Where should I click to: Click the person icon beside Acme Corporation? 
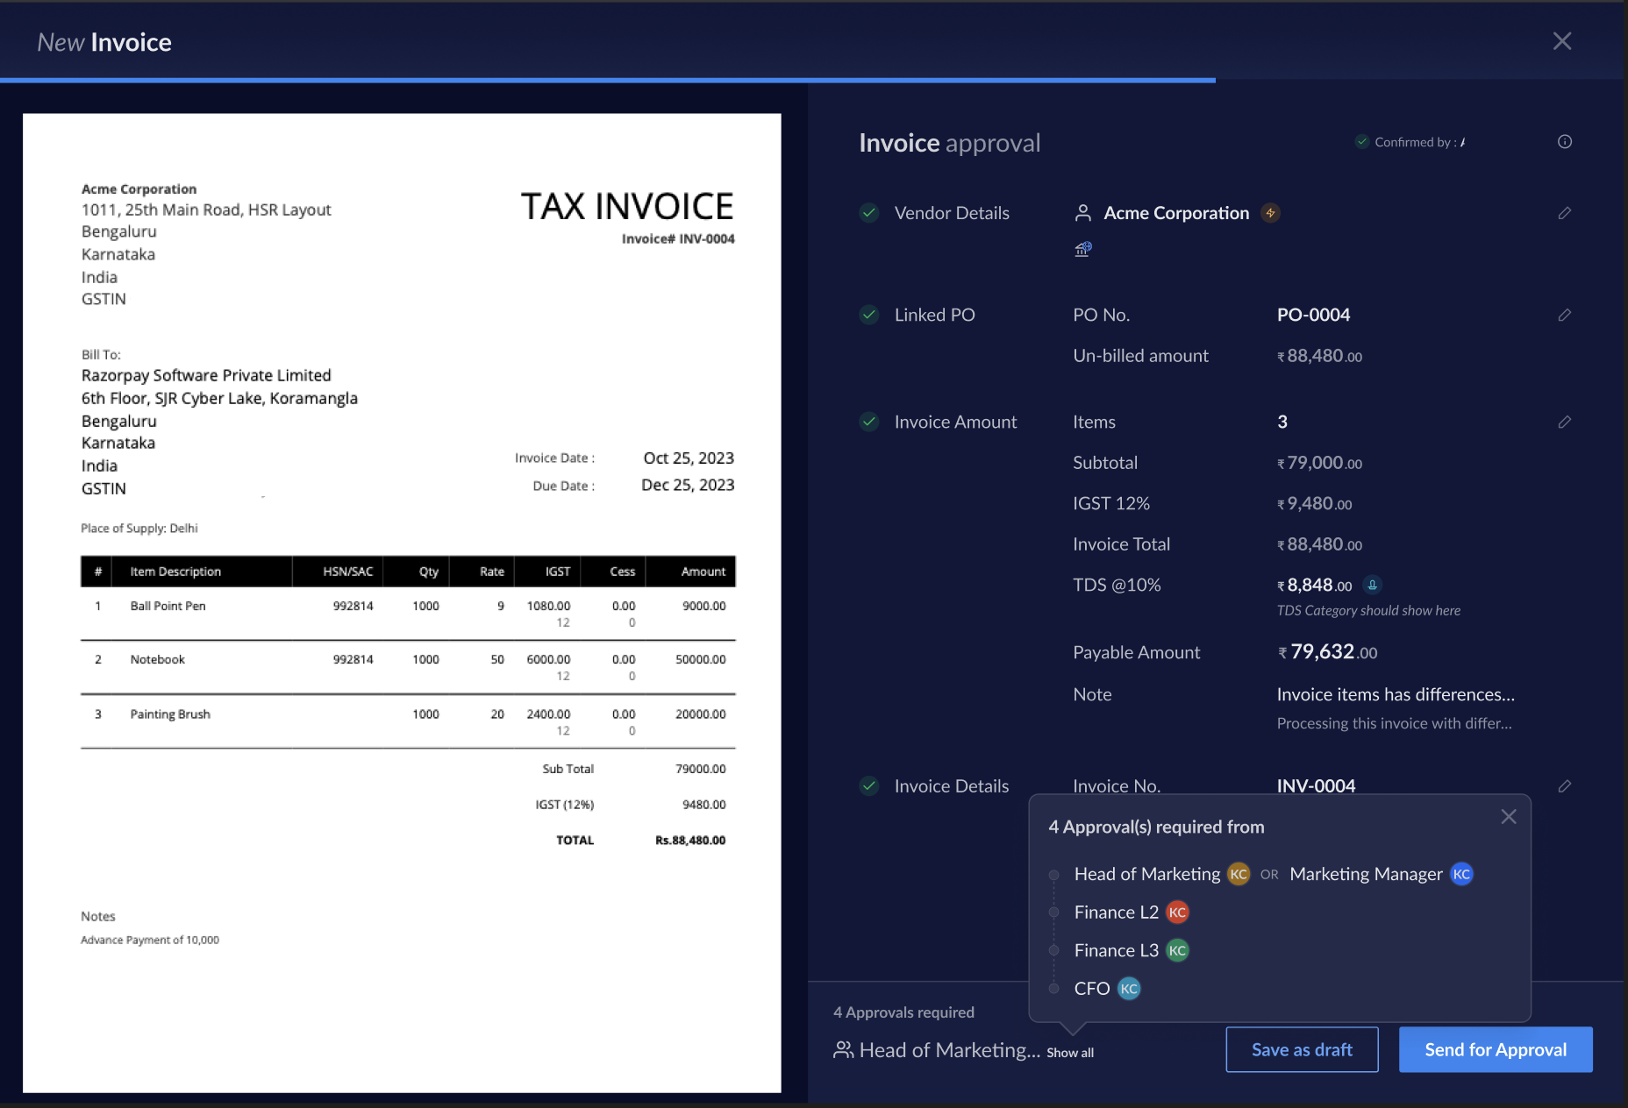click(1083, 213)
